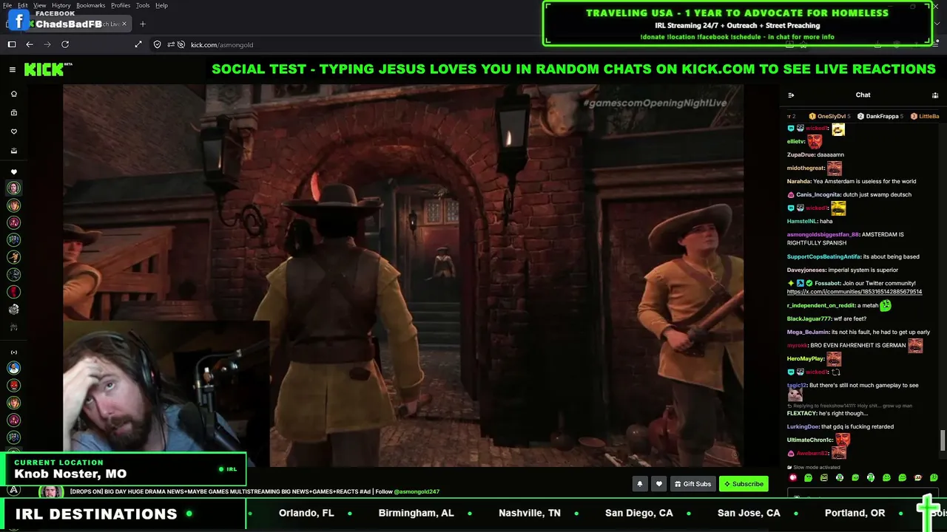Screen dimensions: 947x532
Task: Open the Kick hamburger menu
Action: click(13, 69)
